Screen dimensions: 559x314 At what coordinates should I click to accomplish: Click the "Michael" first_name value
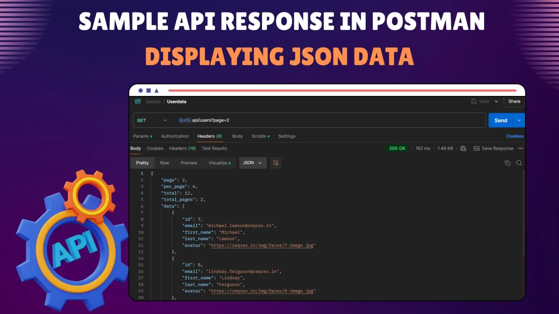click(x=230, y=232)
